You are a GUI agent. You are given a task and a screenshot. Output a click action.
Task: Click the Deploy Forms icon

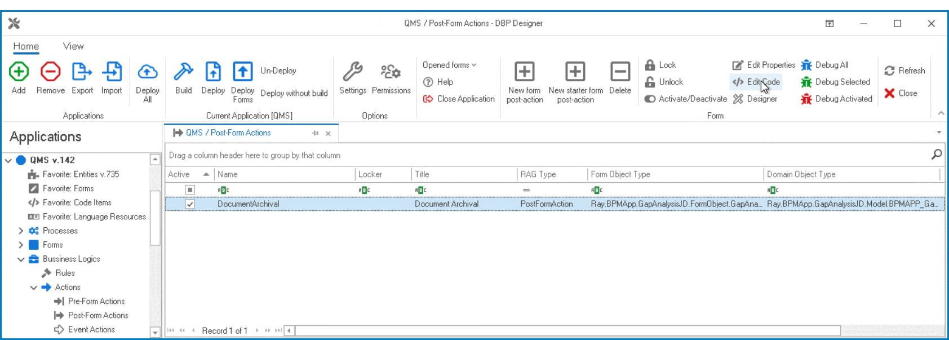243,72
